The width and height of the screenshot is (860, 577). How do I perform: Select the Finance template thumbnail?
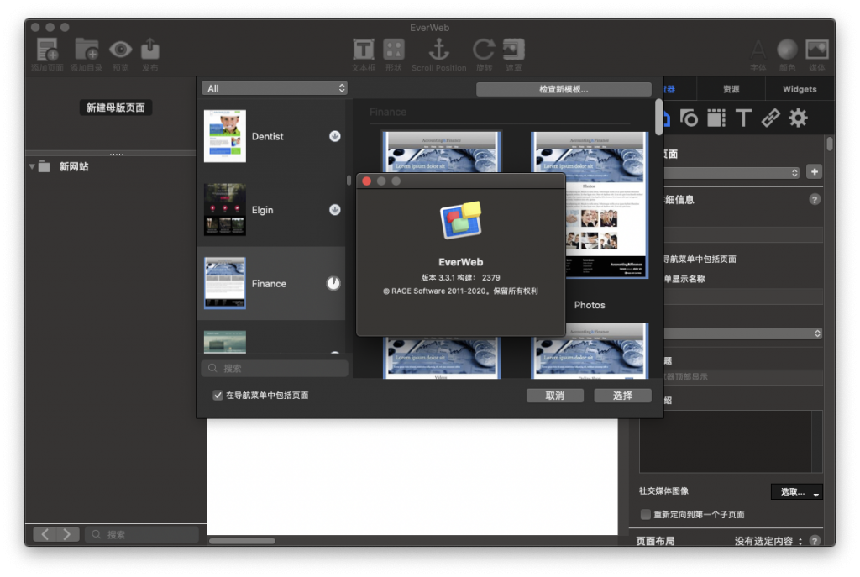(225, 283)
